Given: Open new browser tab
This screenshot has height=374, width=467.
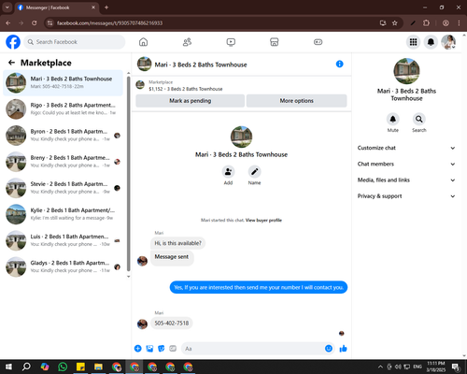Looking at the screenshot, I should [x=106, y=7].
